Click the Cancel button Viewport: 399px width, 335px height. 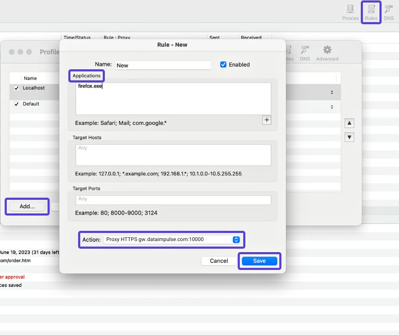[219, 261]
